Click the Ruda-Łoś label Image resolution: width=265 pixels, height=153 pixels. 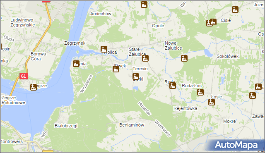point(192,86)
